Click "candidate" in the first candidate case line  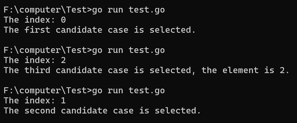point(79,30)
